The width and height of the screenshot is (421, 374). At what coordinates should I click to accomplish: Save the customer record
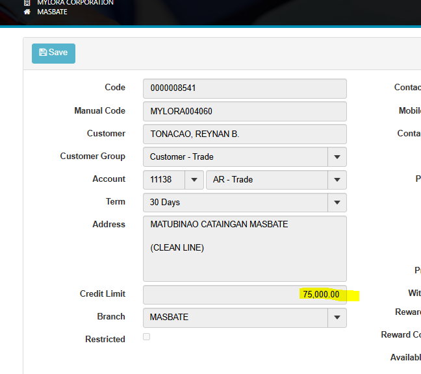(x=53, y=53)
